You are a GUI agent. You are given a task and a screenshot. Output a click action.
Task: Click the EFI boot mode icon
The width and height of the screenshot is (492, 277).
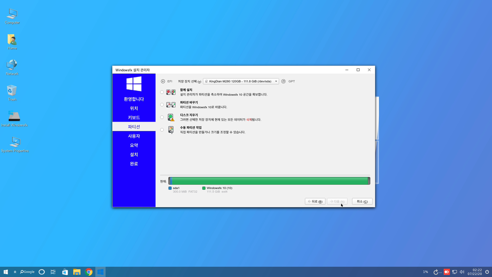163,82
